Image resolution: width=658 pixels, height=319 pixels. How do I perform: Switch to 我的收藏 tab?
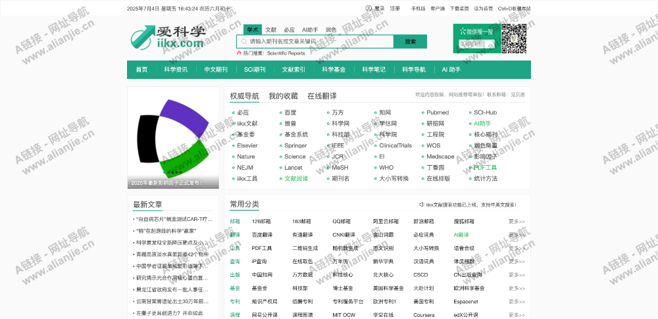283,96
